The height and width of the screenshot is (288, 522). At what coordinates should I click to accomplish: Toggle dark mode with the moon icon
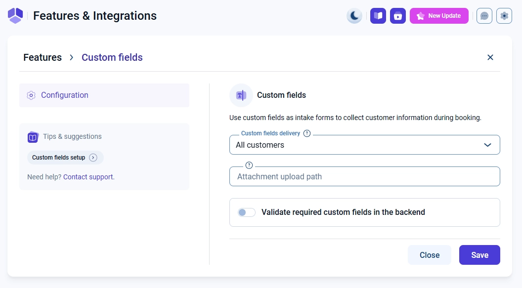354,16
